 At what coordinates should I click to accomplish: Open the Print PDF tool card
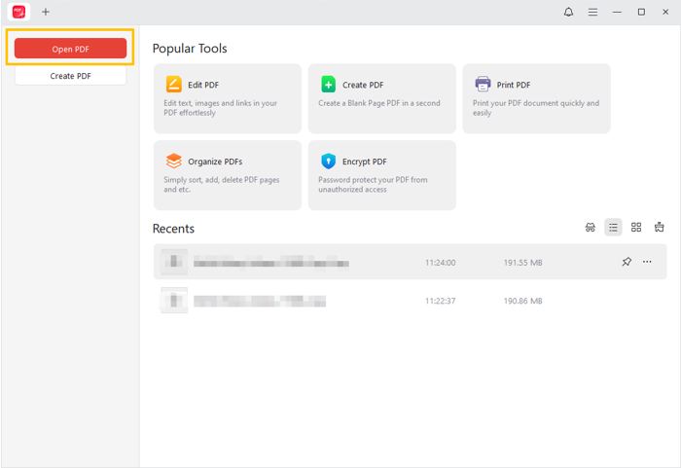click(x=536, y=98)
